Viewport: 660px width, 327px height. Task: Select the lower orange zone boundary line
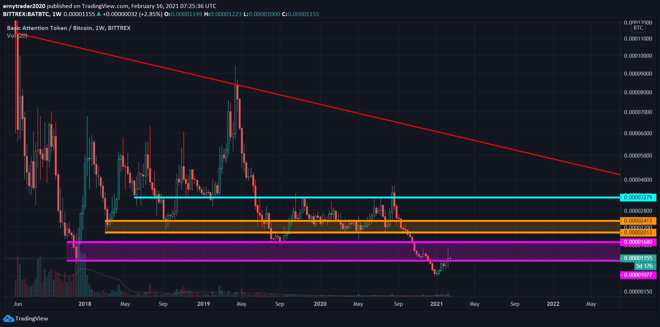(x=363, y=232)
